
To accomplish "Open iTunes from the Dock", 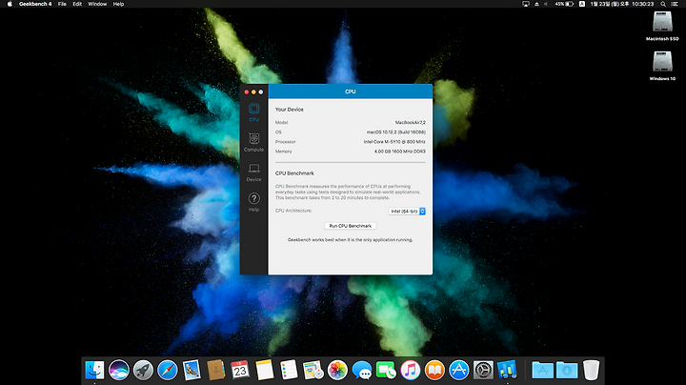I will click(411, 370).
